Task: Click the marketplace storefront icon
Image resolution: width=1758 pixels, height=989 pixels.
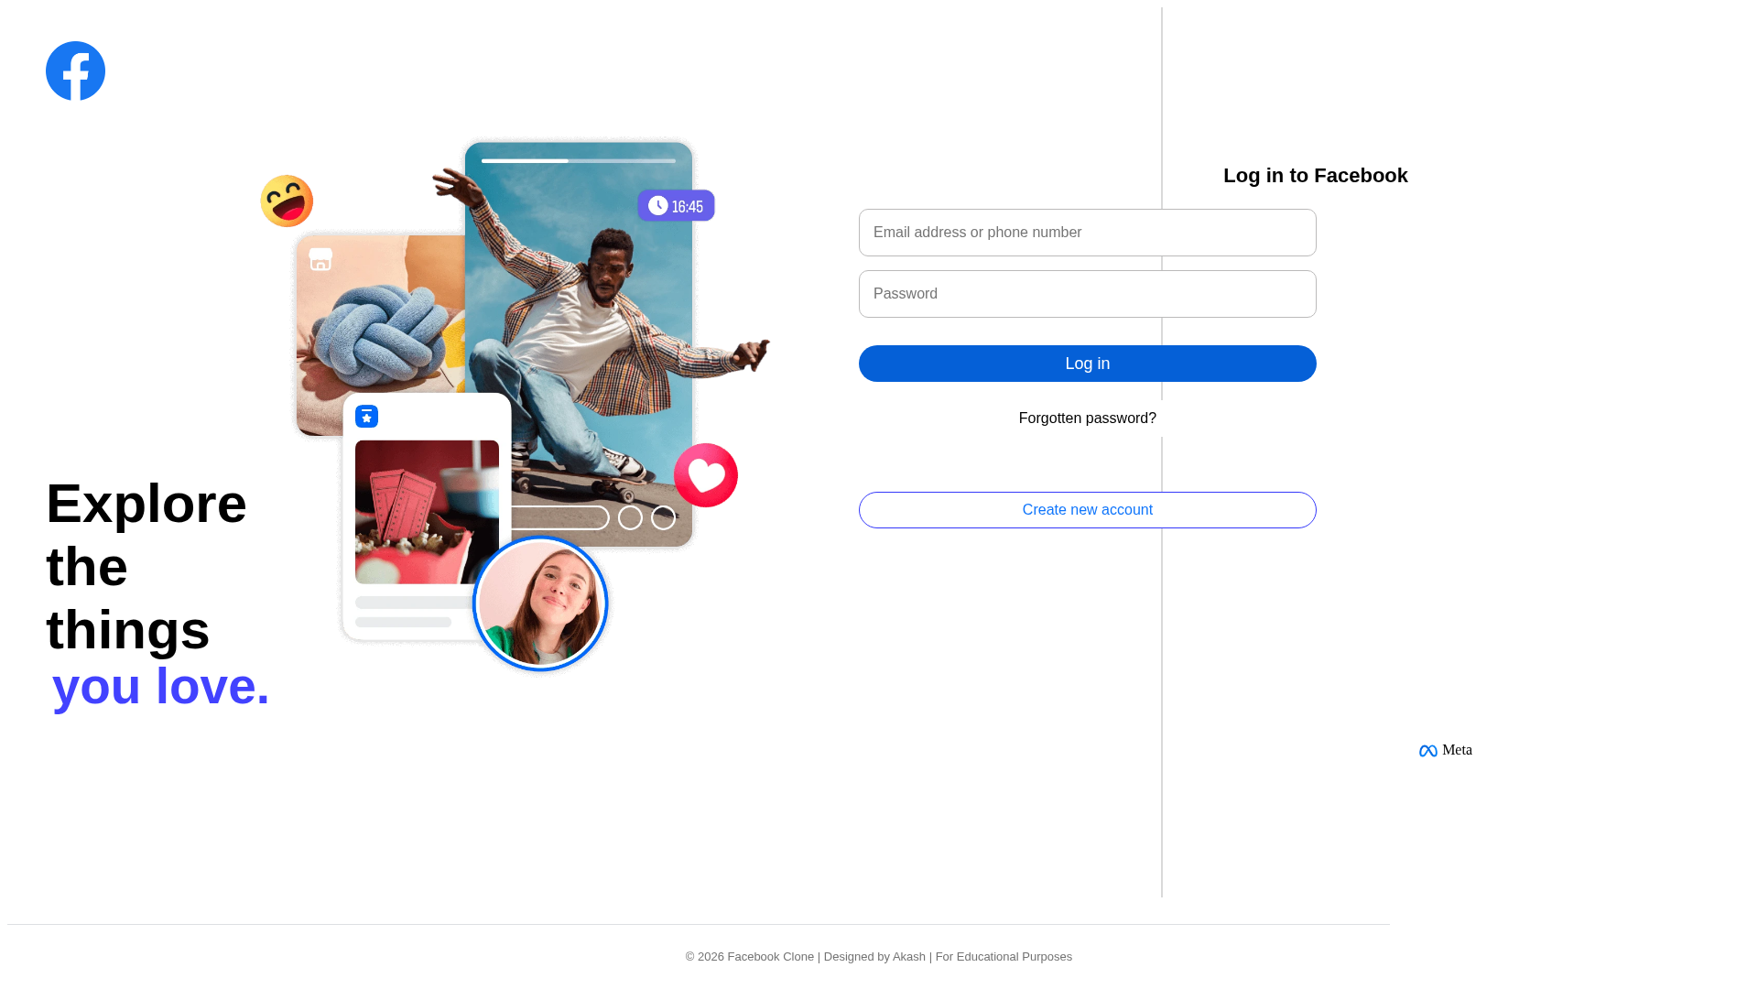Action: point(320,259)
